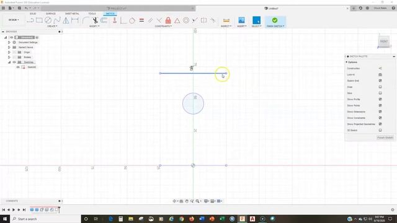Toggle the Show Profile checkbox

click(x=380, y=99)
